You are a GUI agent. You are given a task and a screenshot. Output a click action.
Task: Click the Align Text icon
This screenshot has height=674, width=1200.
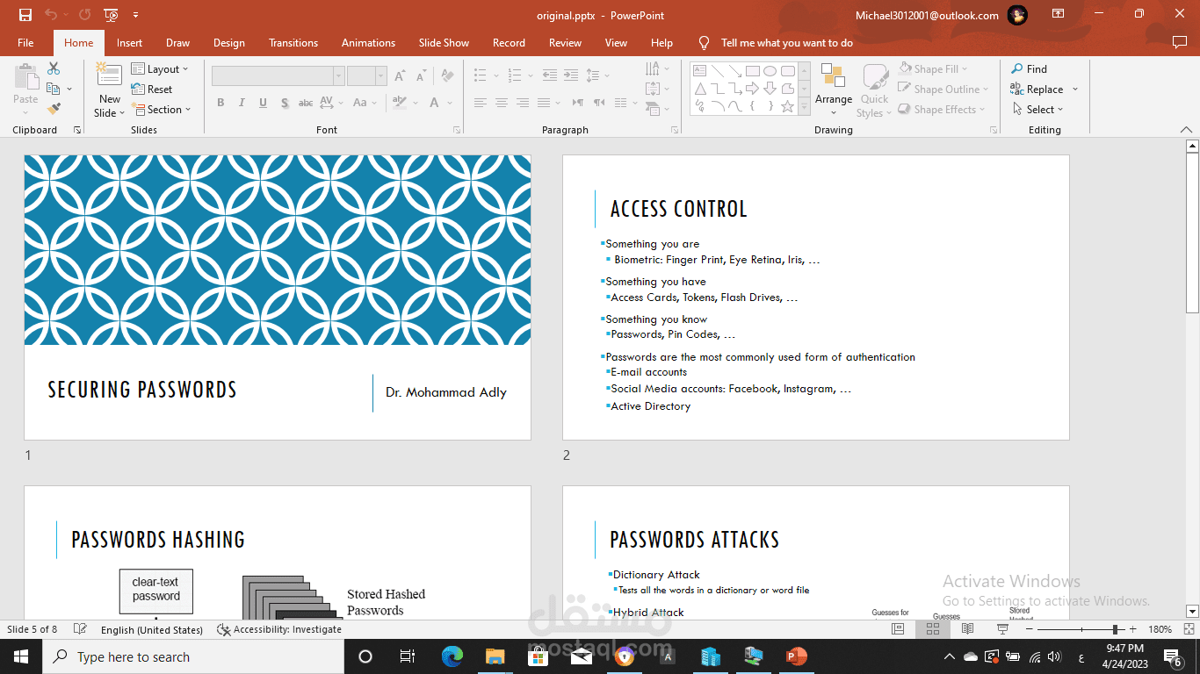click(x=652, y=89)
